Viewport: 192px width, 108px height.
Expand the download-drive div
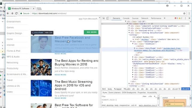(x=129, y=30)
